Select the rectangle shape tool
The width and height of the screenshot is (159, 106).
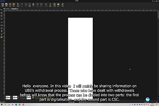click(1, 25)
